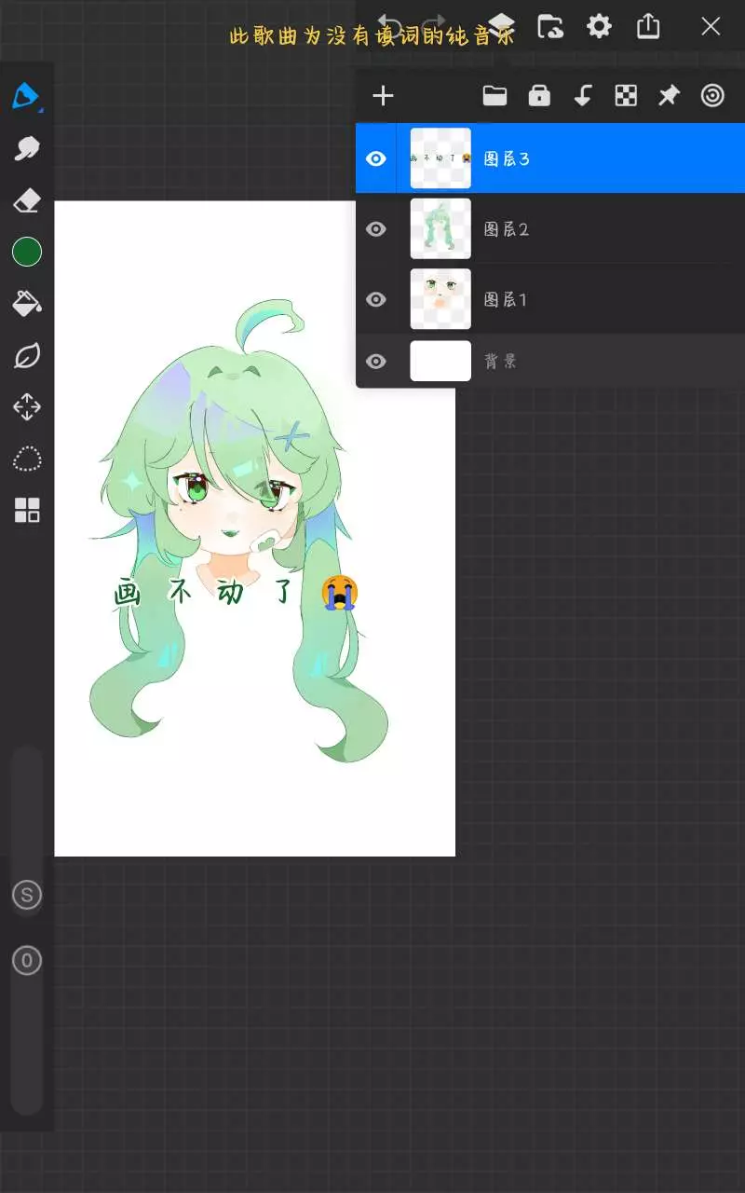This screenshot has height=1193, width=745.
Task: Open the dark green color swatch
Action: tap(26, 252)
